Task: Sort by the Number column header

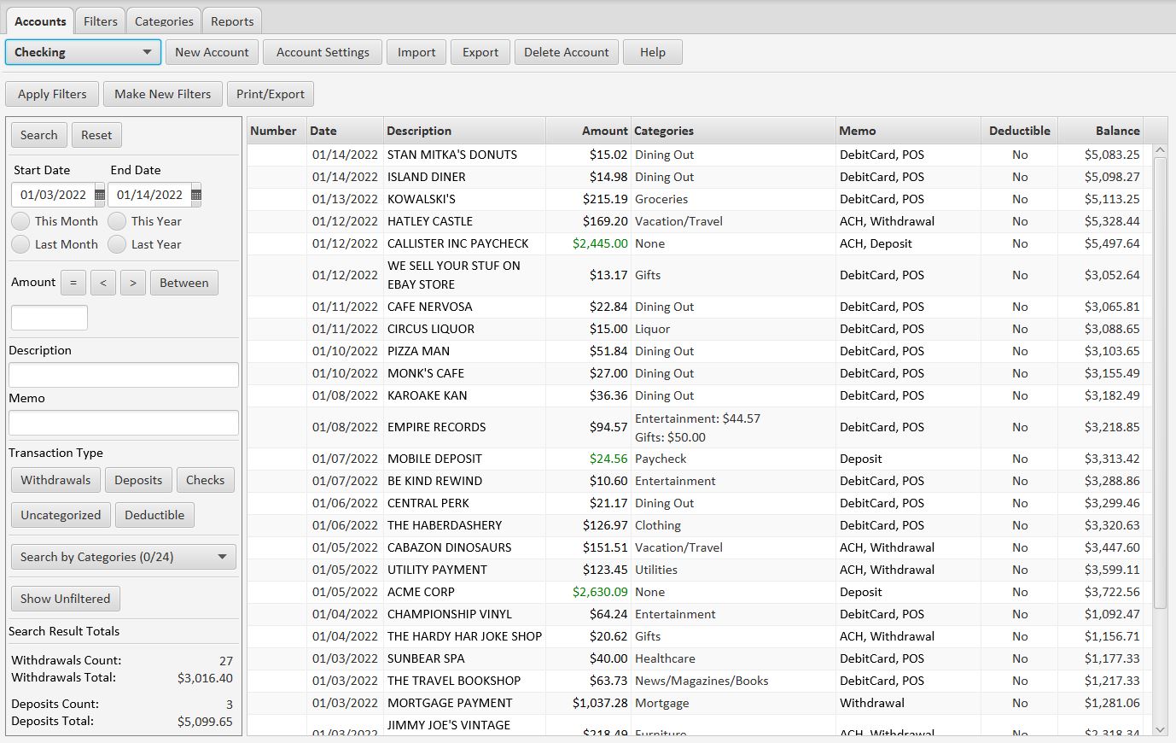Action: [x=277, y=131]
